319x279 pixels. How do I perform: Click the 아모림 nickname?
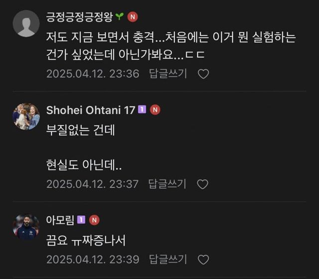coord(59,220)
